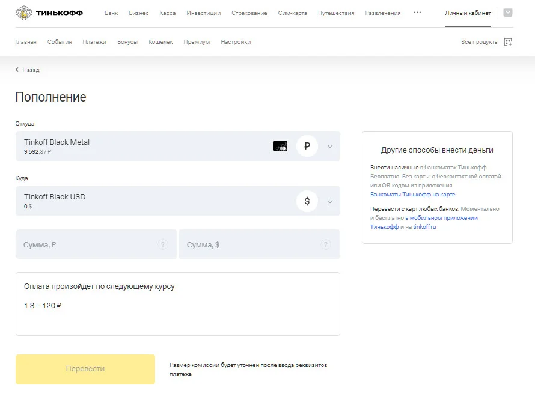
Task: Open the mail icon in header
Action: [x=508, y=13]
